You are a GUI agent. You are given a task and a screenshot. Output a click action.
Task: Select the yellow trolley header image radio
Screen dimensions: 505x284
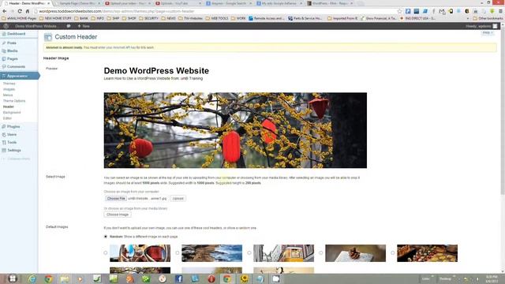click(x=249, y=252)
